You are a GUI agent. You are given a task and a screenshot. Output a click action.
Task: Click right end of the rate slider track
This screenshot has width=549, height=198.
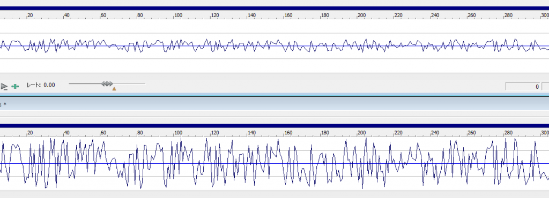coord(144,83)
